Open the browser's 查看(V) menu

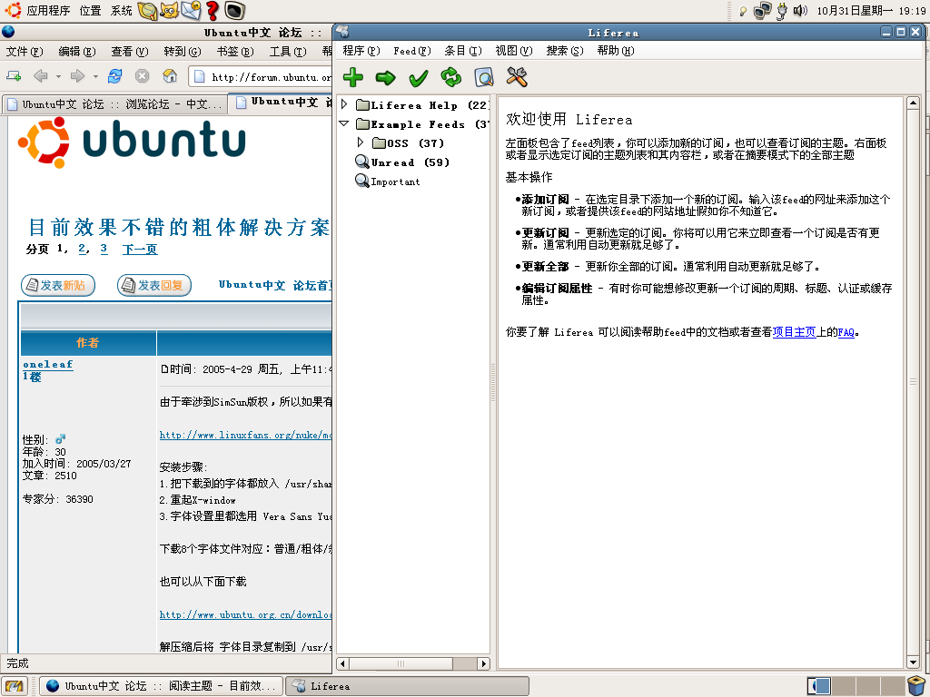[130, 52]
